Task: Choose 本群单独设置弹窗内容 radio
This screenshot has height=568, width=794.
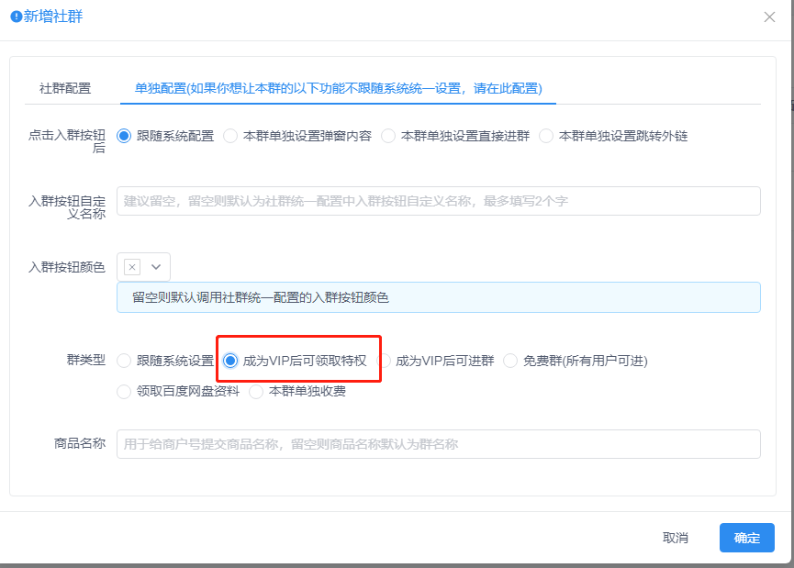Action: pyautogui.click(x=230, y=136)
